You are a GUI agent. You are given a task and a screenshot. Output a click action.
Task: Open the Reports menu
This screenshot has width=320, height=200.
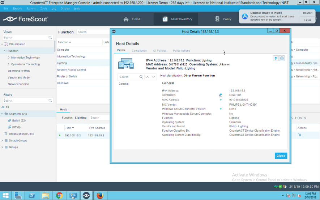(18, 9)
